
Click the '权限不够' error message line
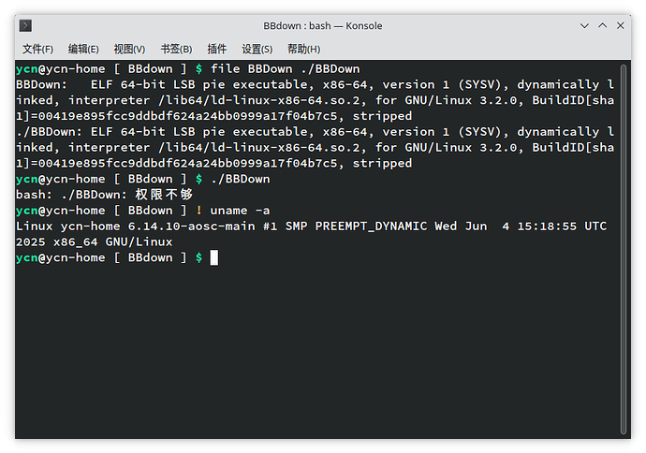click(x=104, y=195)
